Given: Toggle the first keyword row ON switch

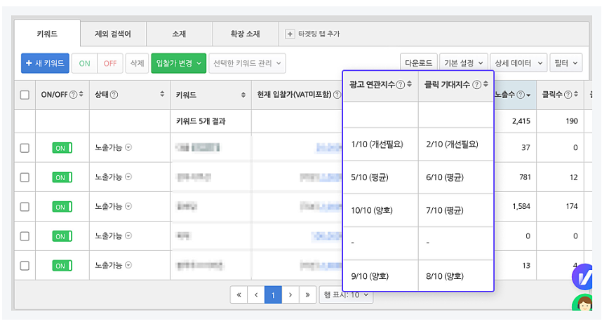Looking at the screenshot, I should 62,148.
